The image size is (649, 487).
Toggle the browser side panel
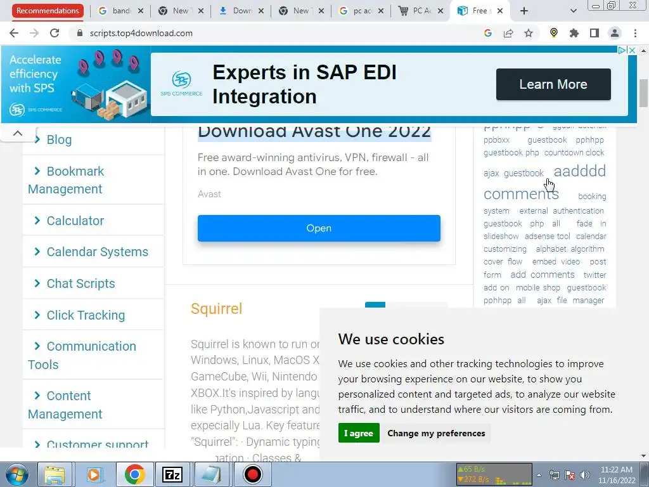click(x=594, y=33)
